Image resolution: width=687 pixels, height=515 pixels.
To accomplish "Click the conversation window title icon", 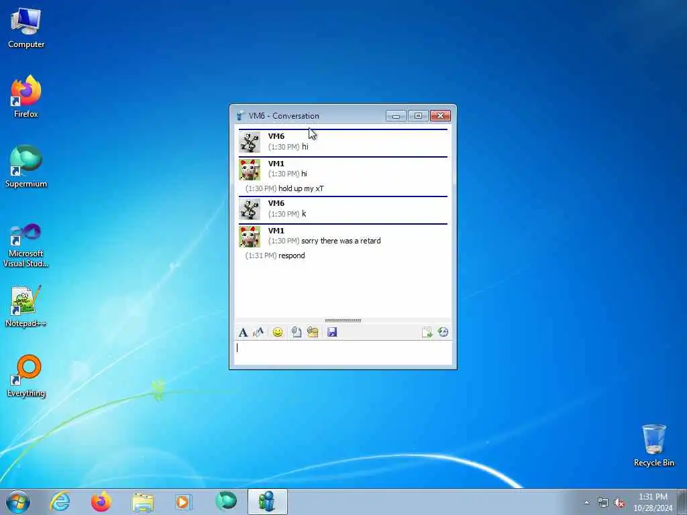I will coord(240,116).
